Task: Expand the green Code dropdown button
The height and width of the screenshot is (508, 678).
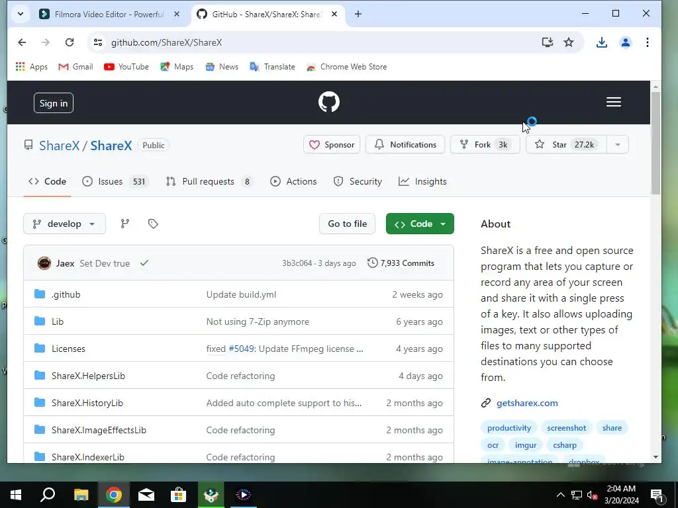Action: click(420, 224)
